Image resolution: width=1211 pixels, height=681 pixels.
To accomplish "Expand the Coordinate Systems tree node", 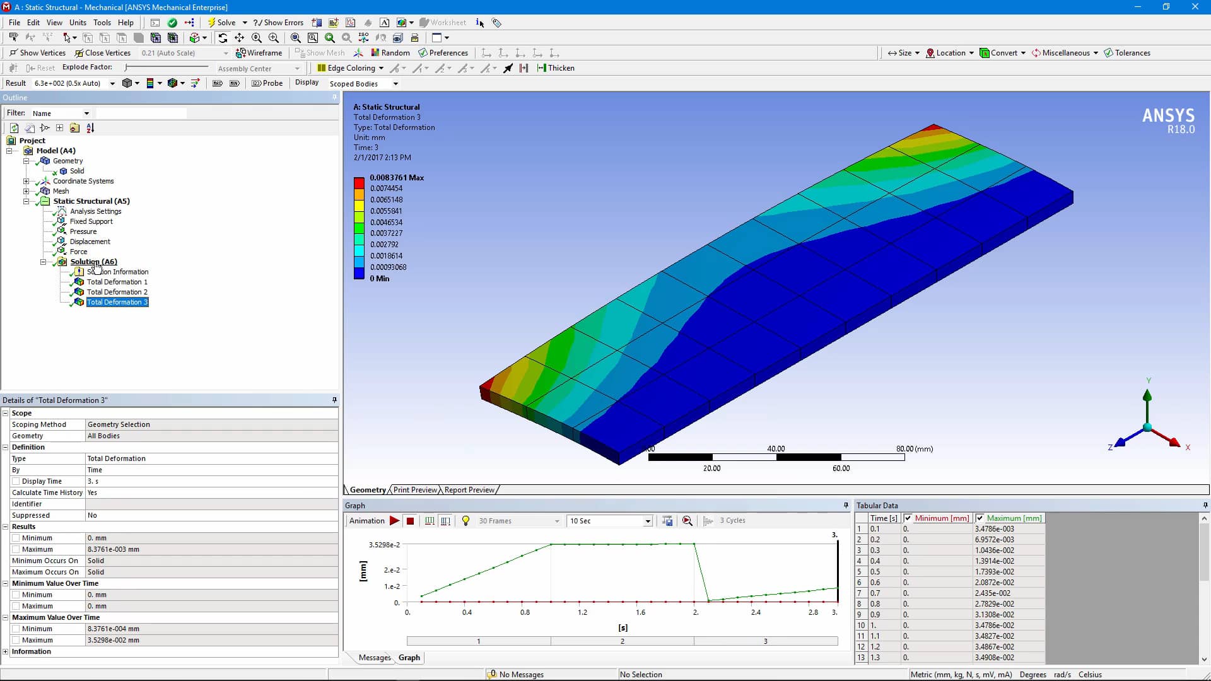I will pos(26,181).
